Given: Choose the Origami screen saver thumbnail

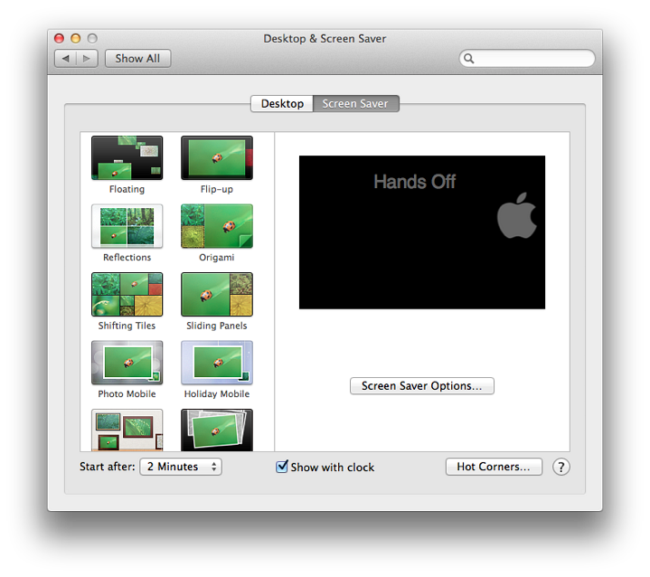Looking at the screenshot, I should point(217,226).
